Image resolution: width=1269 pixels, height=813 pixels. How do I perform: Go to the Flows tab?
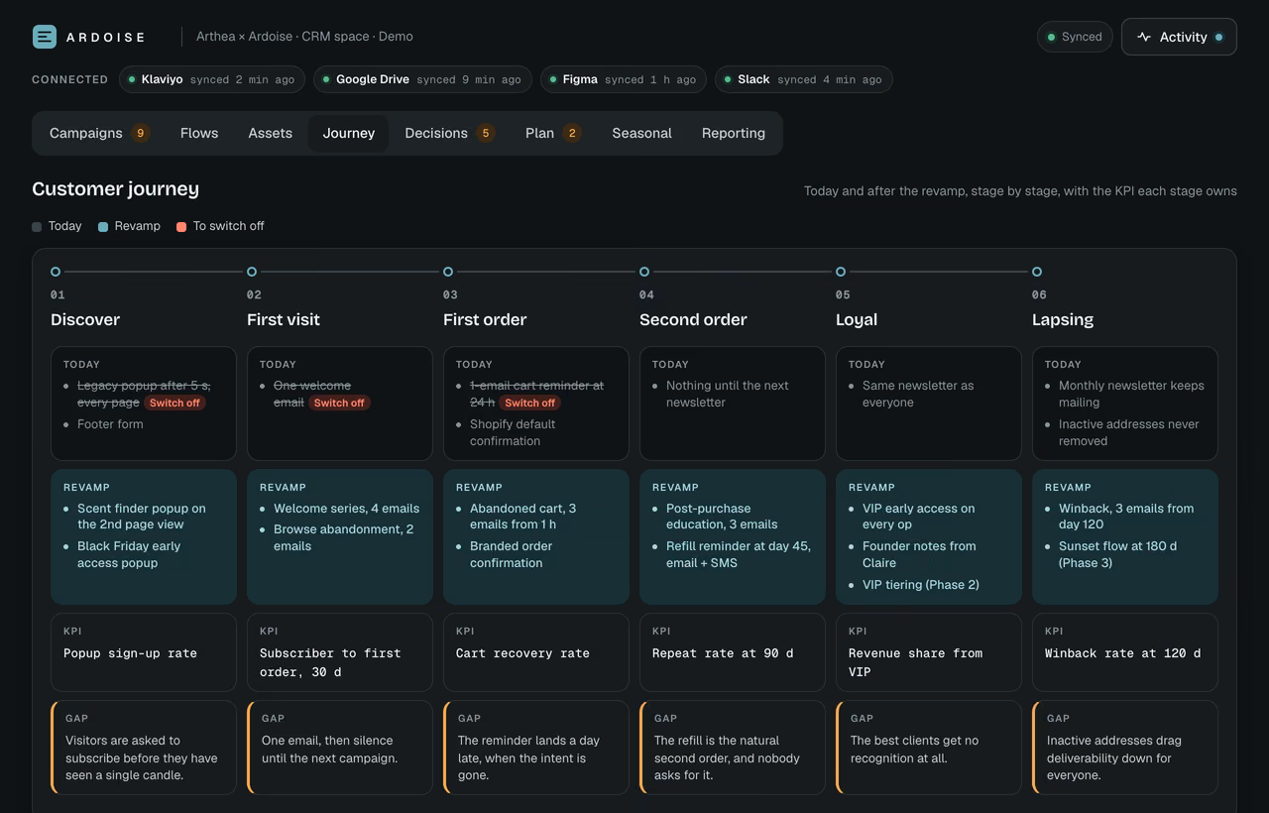click(199, 133)
